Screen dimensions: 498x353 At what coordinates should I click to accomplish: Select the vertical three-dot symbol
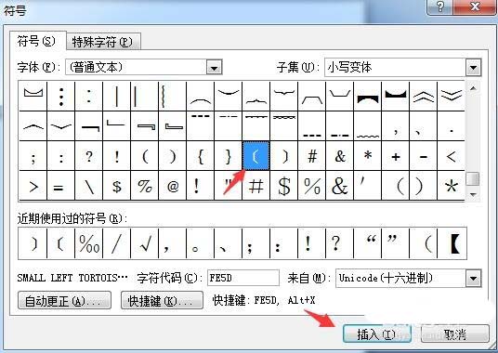[61, 96]
